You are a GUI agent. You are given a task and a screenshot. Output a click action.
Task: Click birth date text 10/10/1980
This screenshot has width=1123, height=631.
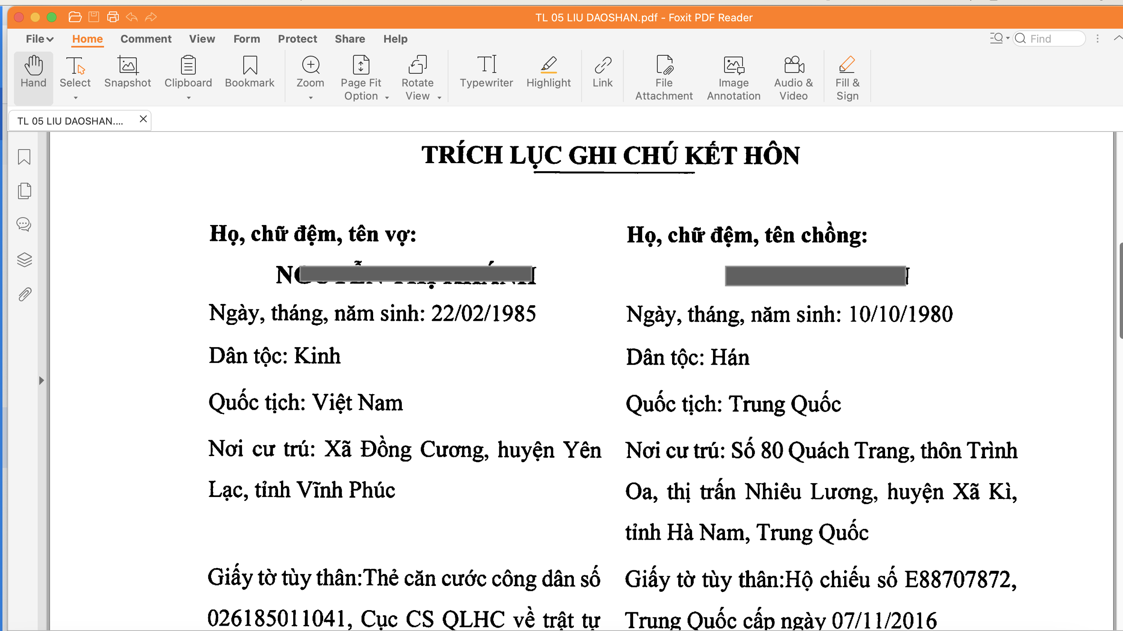point(900,314)
